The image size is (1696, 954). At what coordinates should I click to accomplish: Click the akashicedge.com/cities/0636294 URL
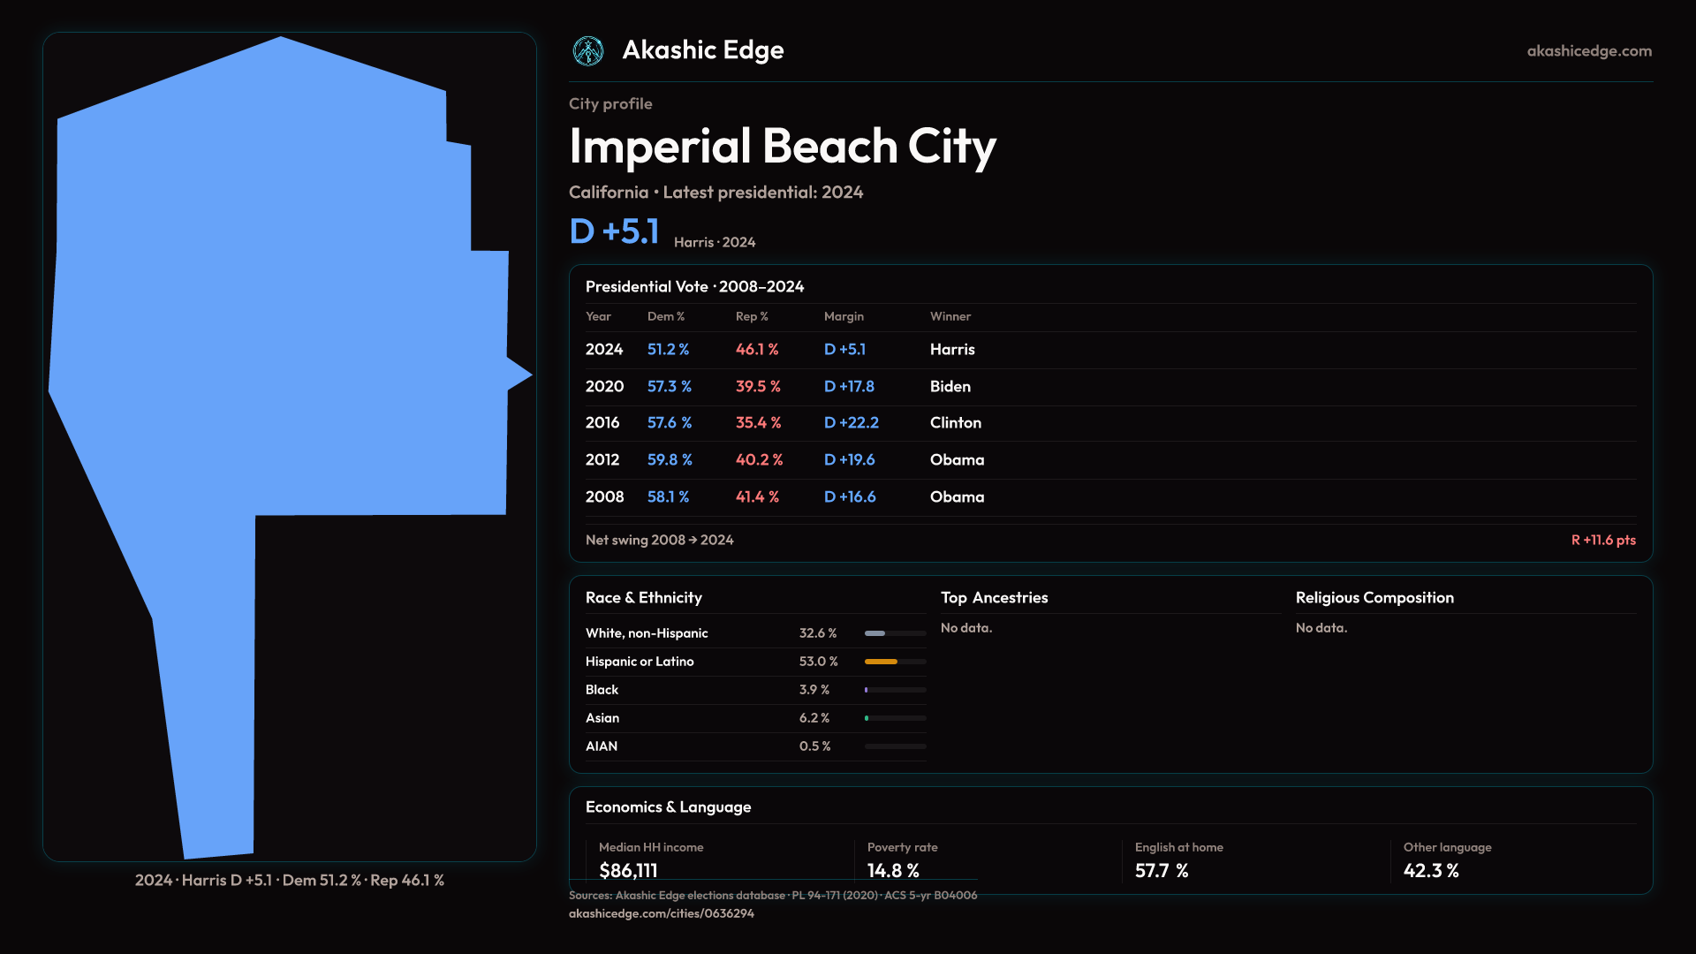[661, 913]
